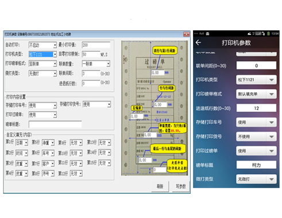The width and height of the screenshot is (282, 218).
Task: Open the 自动打印 dropdown showing 不启动
Action: (x=43, y=45)
